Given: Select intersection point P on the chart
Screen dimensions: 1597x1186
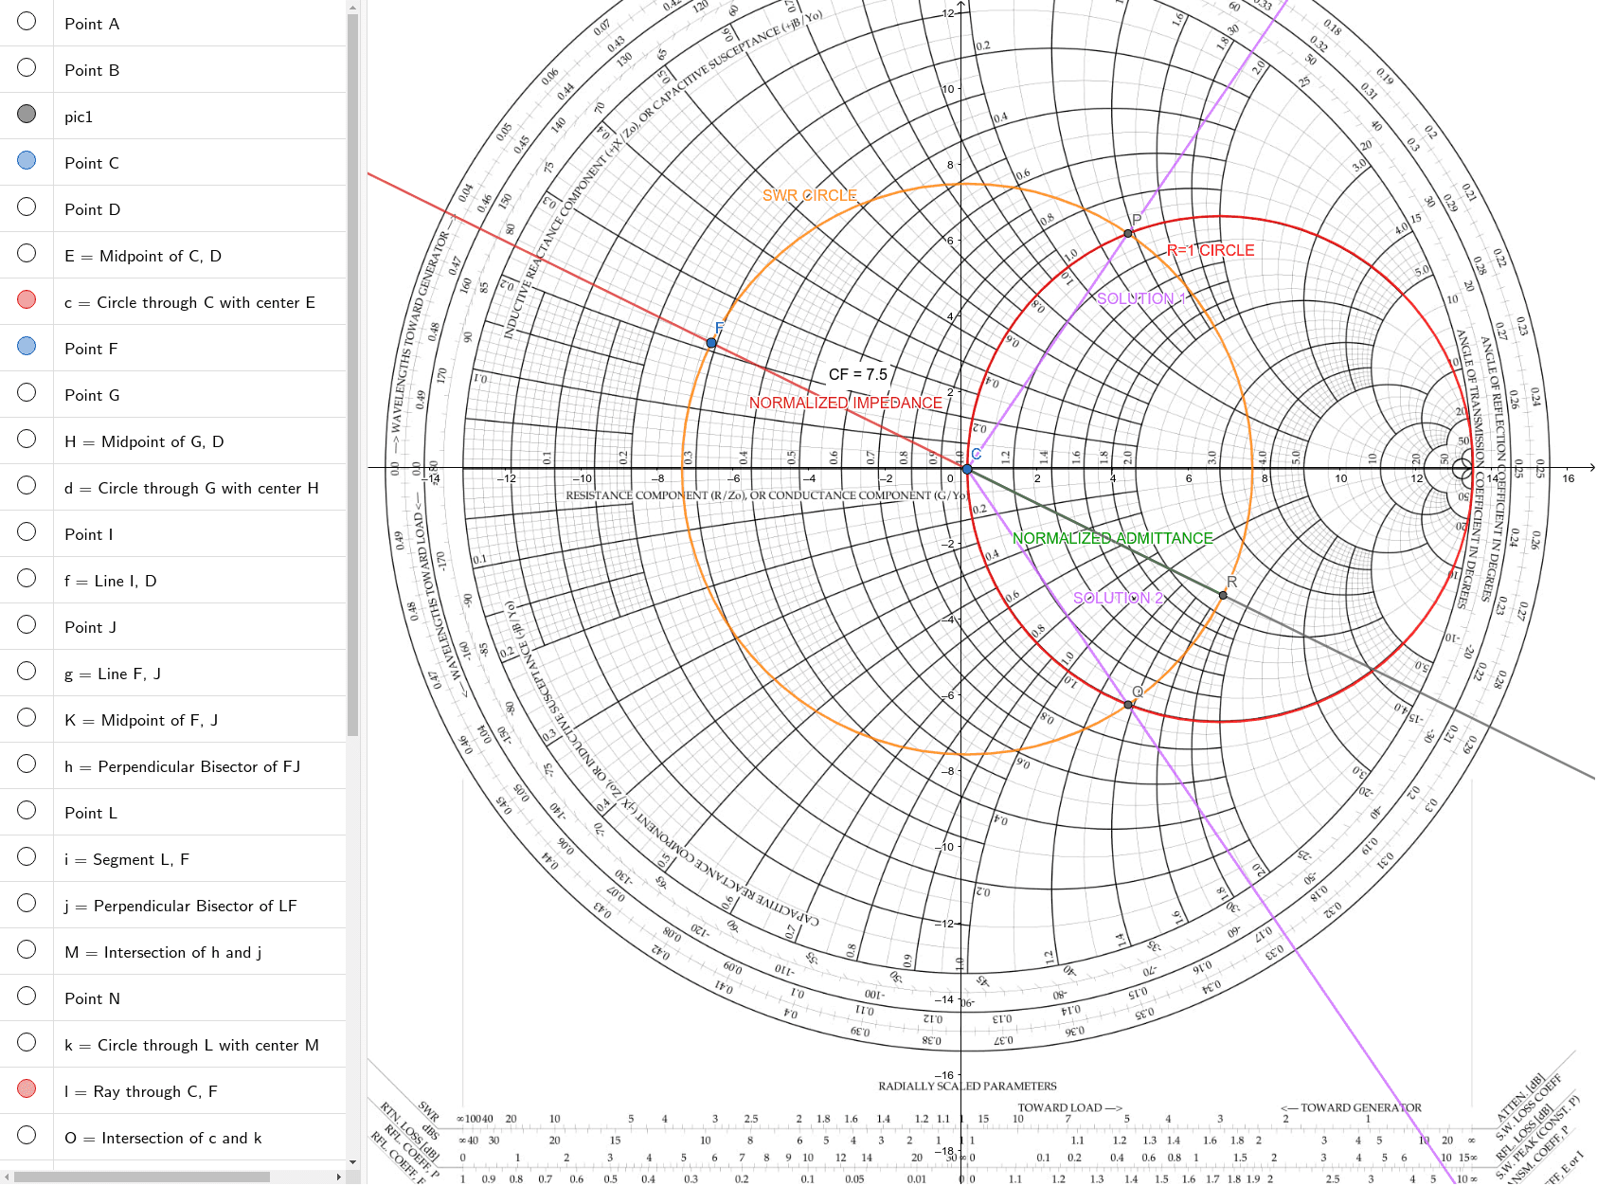Looking at the screenshot, I should tap(1128, 233).
